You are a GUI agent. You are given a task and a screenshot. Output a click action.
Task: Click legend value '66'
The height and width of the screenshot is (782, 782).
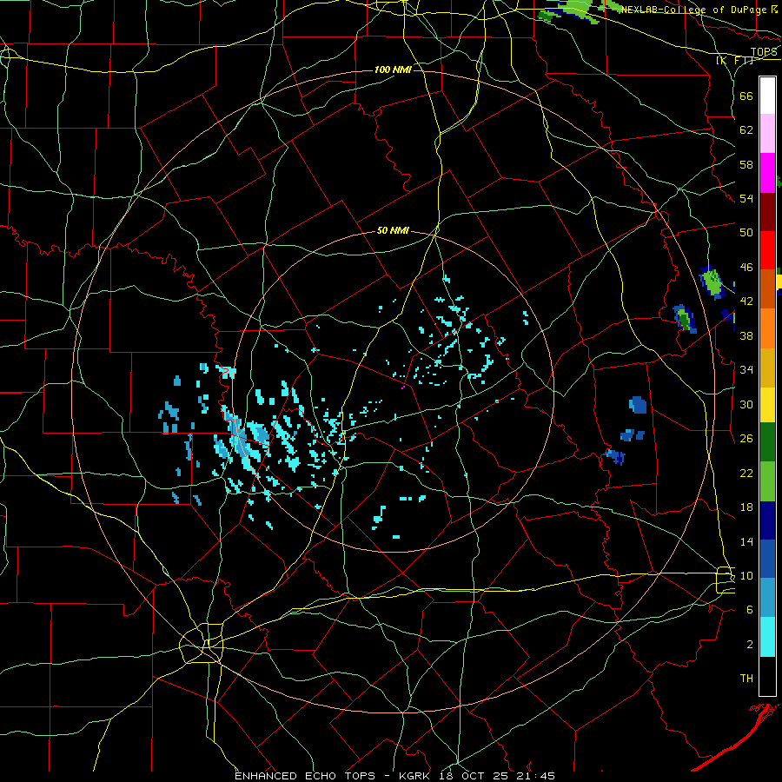[x=746, y=96]
